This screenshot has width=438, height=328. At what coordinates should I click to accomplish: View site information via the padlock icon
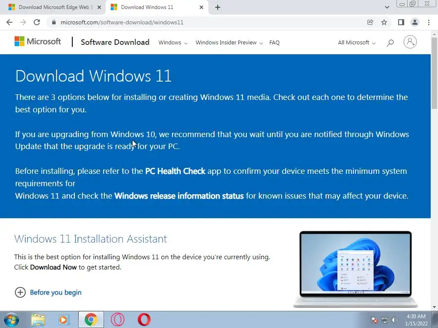tap(54, 22)
